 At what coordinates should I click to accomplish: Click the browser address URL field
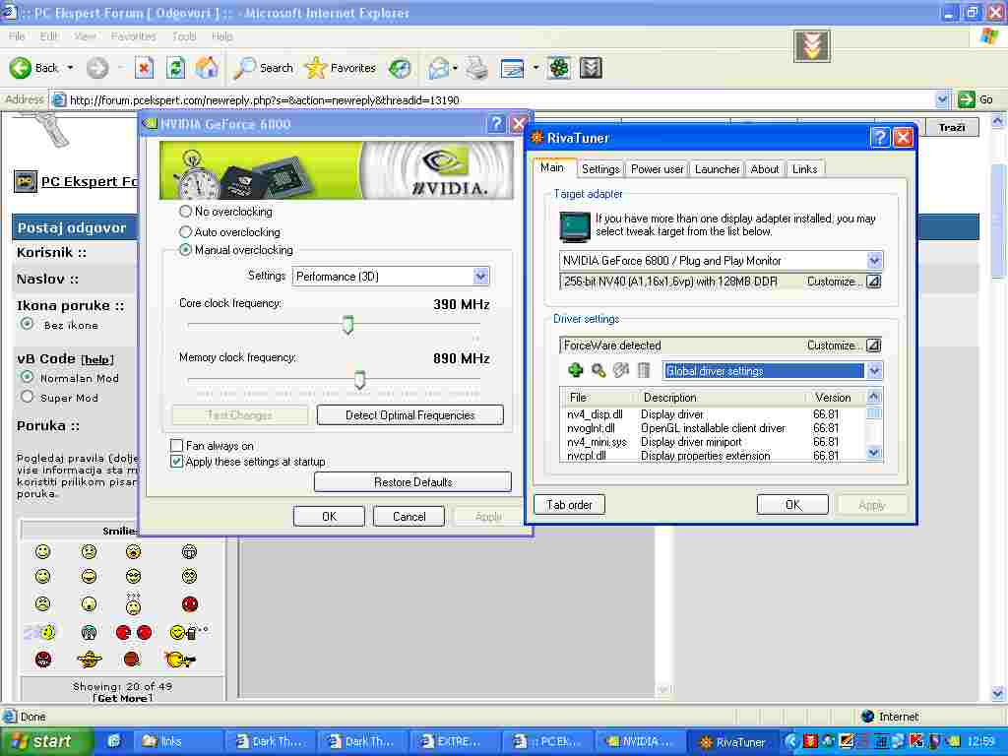point(492,99)
